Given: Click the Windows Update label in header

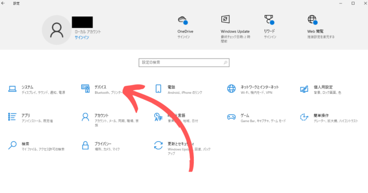Looking at the screenshot, I should [x=235, y=31].
